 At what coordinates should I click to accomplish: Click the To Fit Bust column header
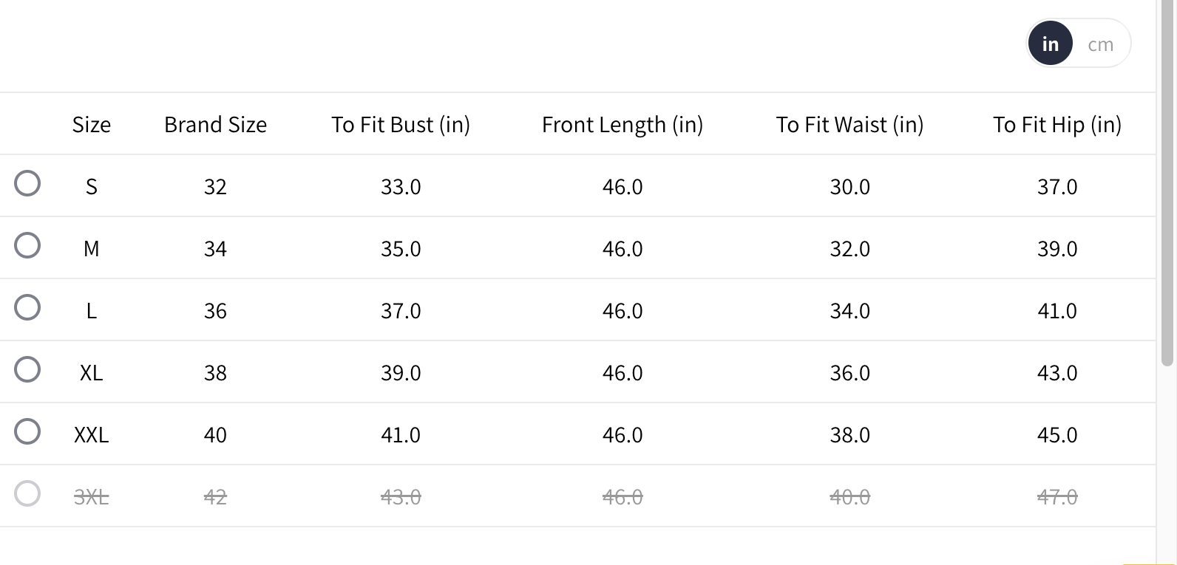[x=401, y=125]
